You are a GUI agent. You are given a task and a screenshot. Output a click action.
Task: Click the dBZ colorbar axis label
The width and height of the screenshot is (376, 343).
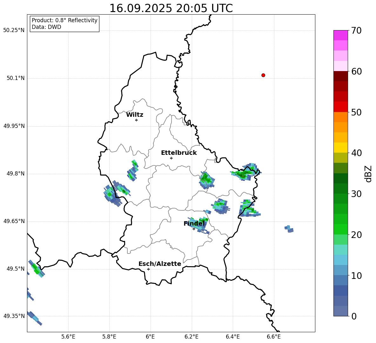pos(368,174)
